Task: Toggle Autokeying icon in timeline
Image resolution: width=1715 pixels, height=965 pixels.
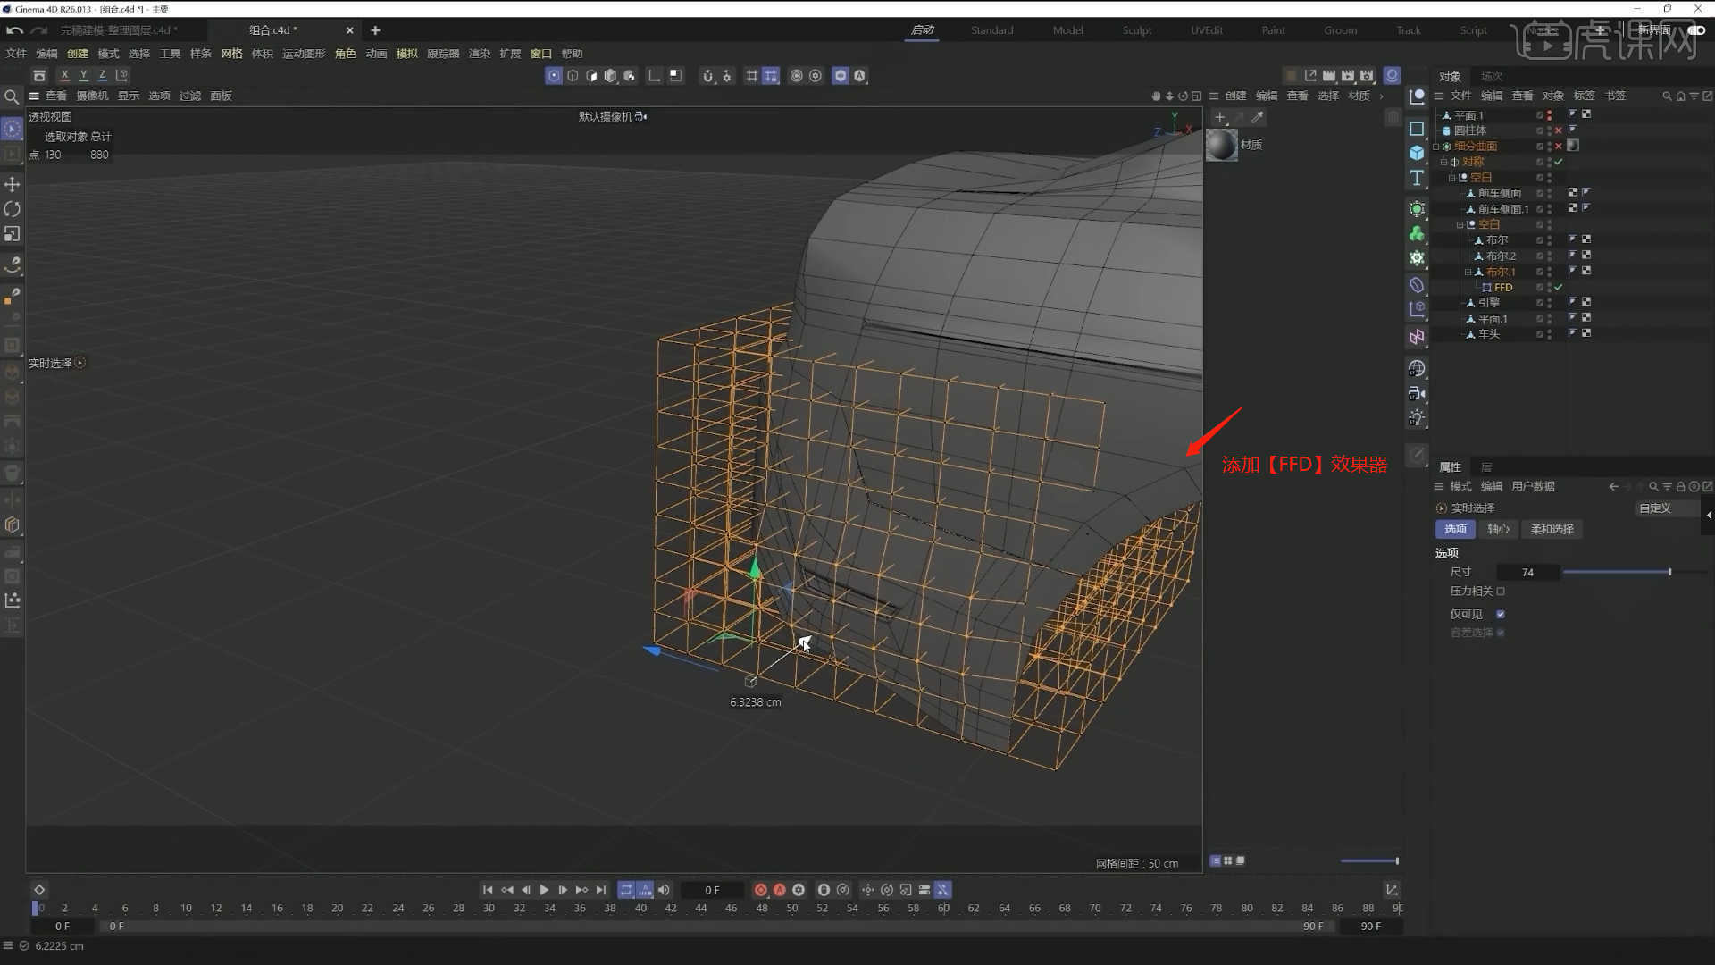Action: (x=780, y=890)
